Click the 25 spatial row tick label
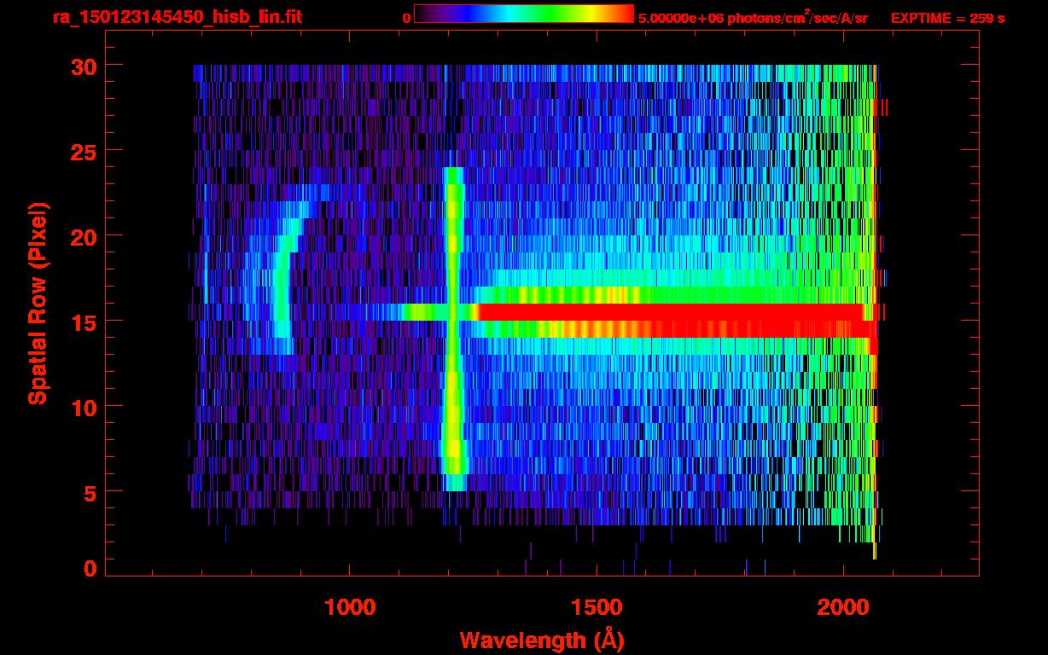This screenshot has width=1048, height=655. pyautogui.click(x=83, y=151)
